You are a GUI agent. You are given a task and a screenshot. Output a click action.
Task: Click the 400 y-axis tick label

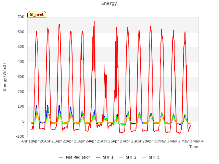click(21, 61)
